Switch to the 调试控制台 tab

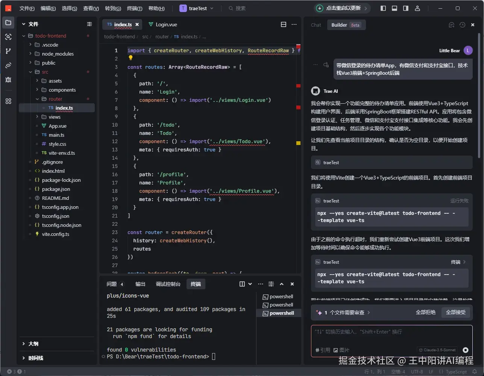[x=168, y=284]
